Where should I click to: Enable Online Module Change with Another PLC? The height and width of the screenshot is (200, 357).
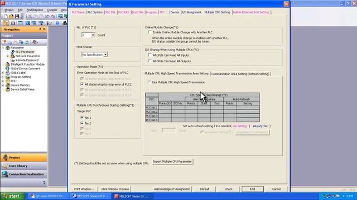click(x=150, y=32)
